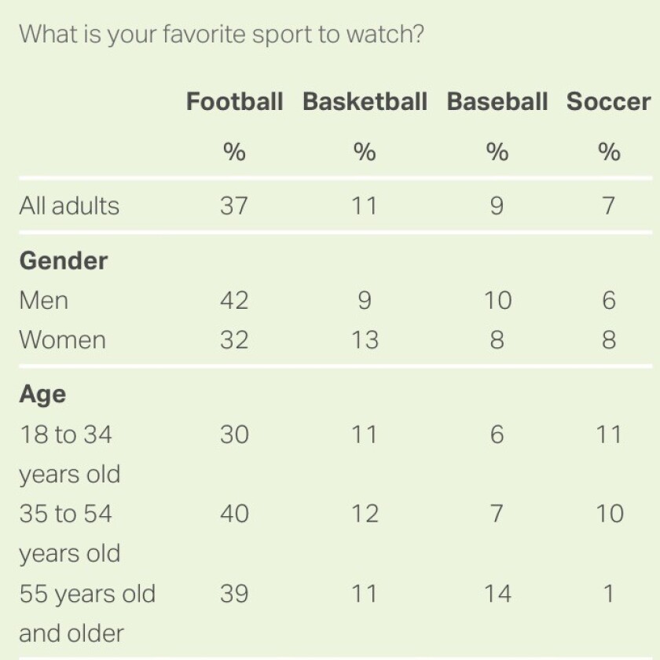Click the 55 years old and older label
660x660 pixels.
(87, 614)
